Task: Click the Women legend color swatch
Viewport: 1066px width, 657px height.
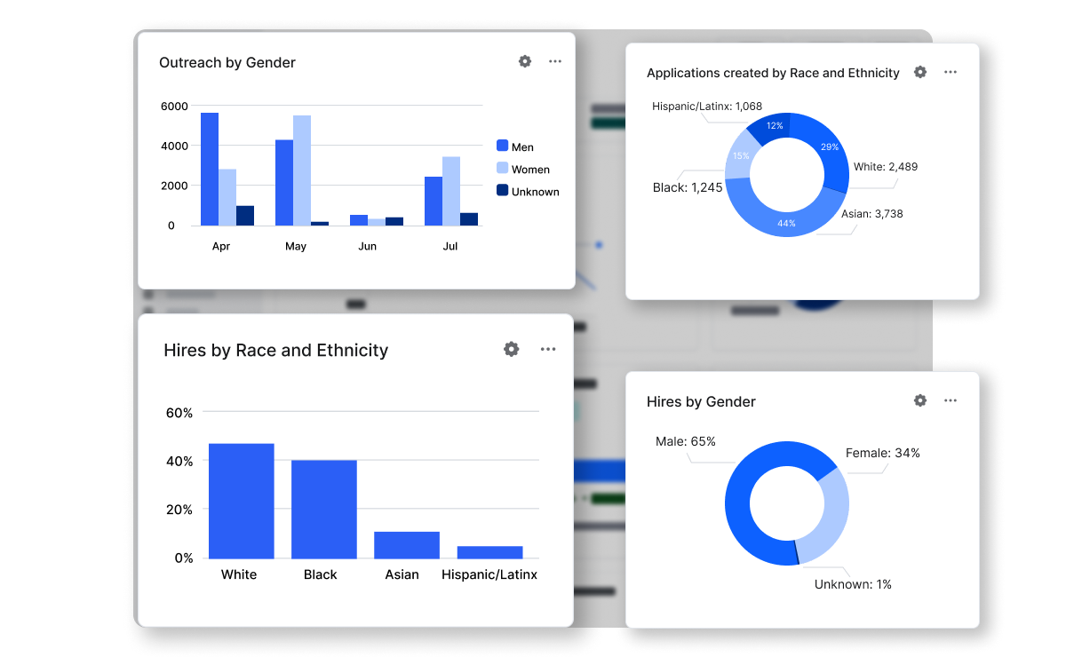Action: tap(502, 168)
